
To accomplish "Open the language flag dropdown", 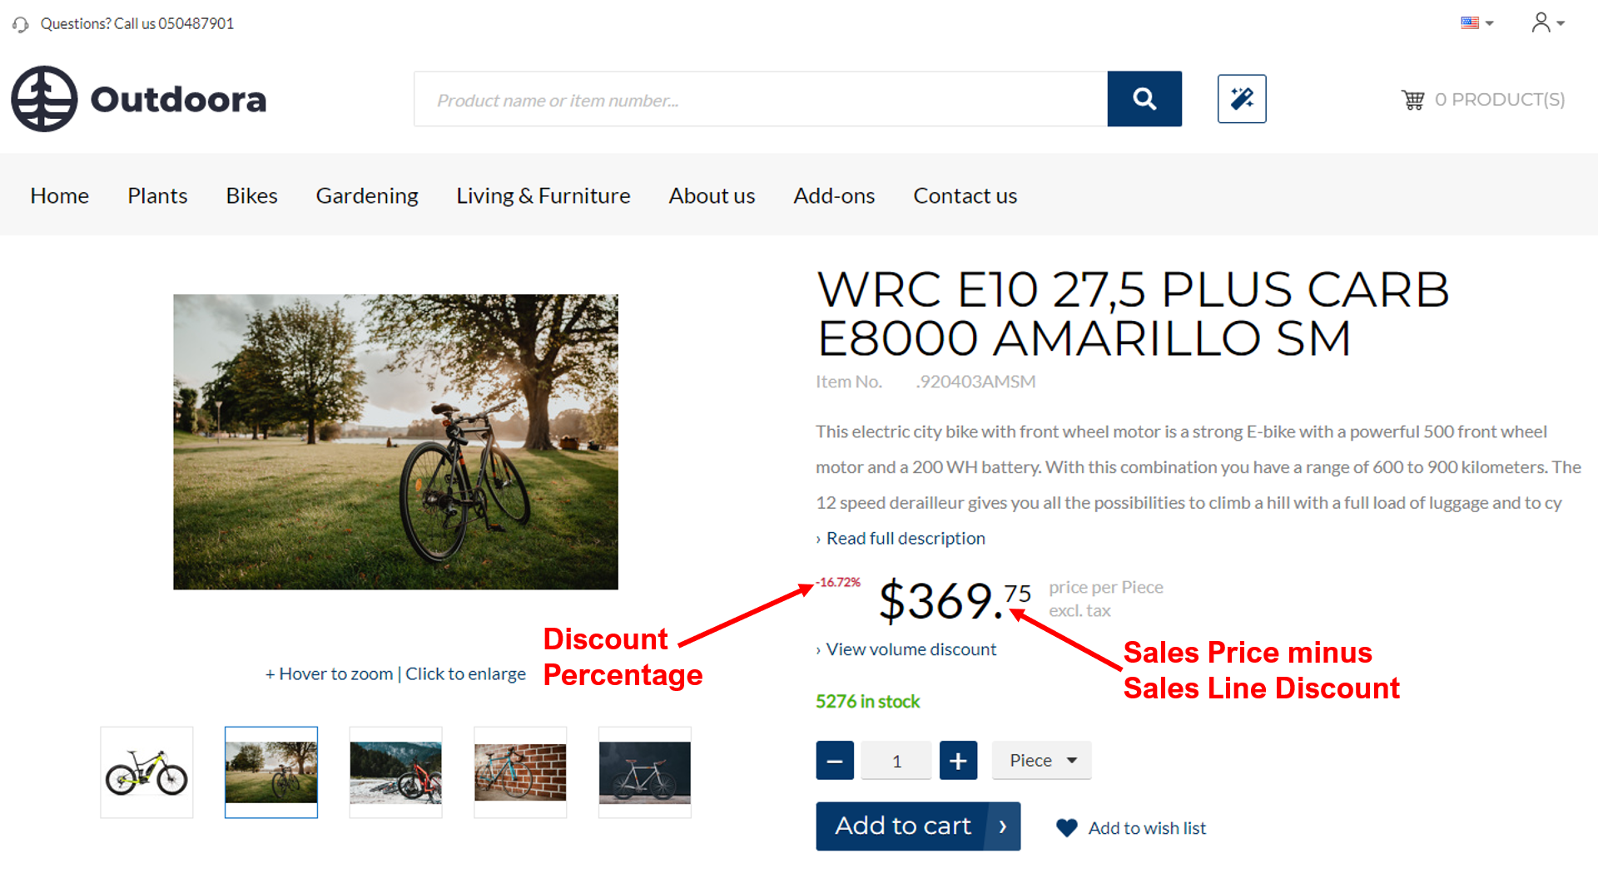I will coord(1477,23).
